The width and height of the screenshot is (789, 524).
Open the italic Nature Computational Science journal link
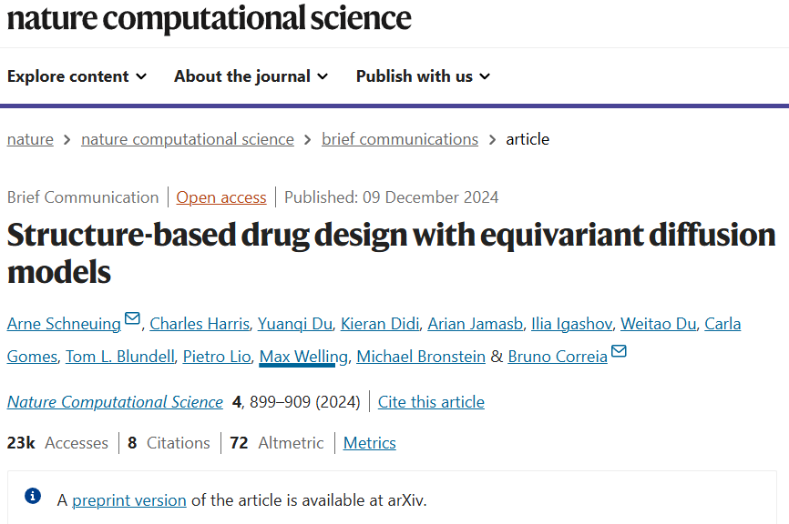tap(115, 402)
